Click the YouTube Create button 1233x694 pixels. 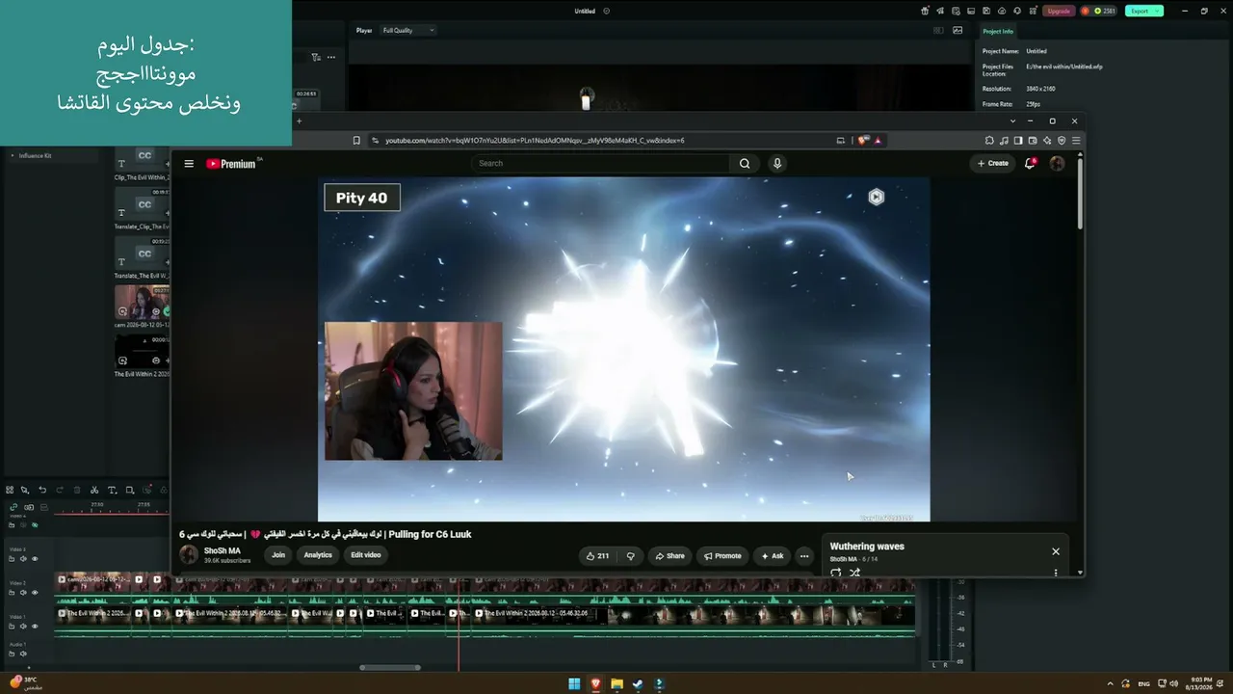pos(993,164)
